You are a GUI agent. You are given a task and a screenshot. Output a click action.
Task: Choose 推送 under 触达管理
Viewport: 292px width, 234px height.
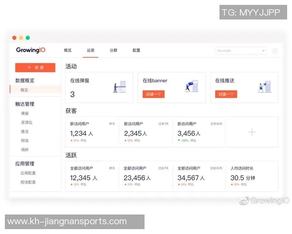(24, 131)
